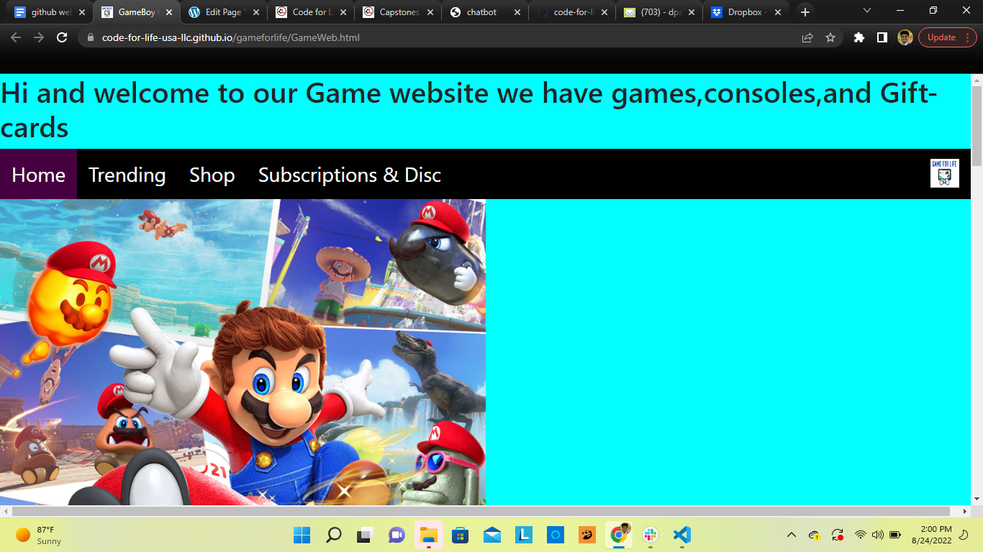Check battery status in the tray
The height and width of the screenshot is (552, 983).
[895, 535]
